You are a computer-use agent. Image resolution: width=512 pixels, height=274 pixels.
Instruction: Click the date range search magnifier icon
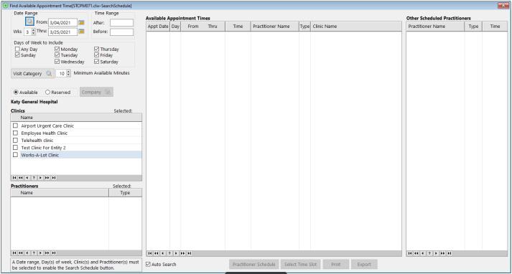[29, 22]
